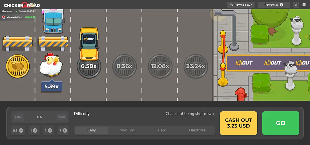Screen dimensions: 310x145
Task: Click the 6.50x manhole multiplier
Action: tap(89, 66)
